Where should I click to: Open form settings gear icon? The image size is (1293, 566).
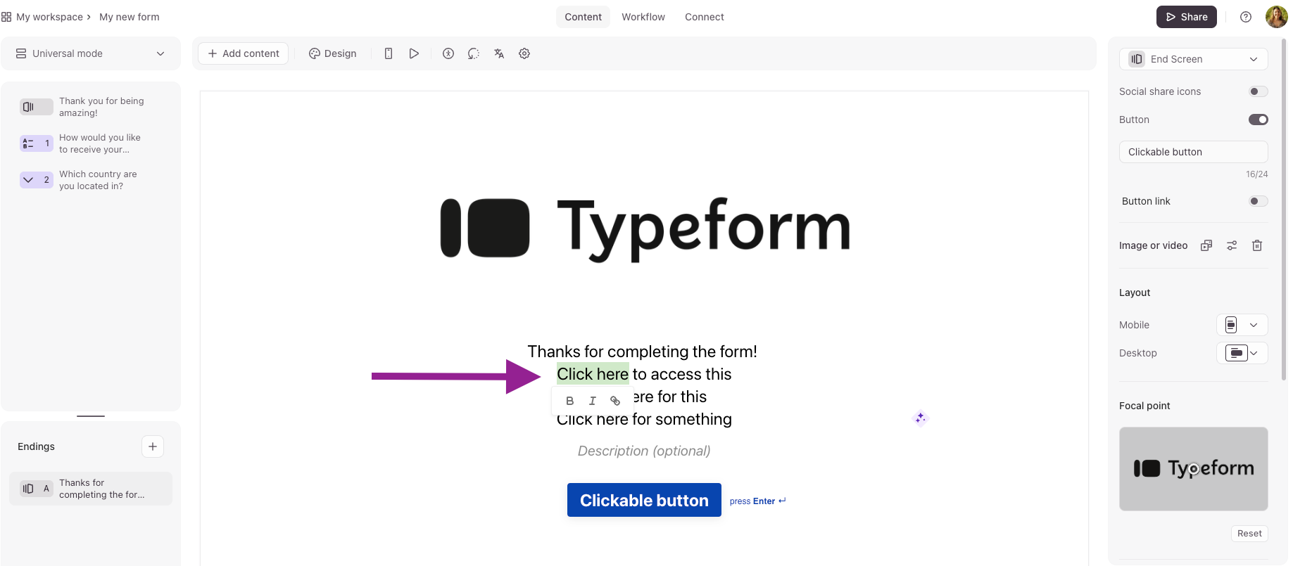524,53
